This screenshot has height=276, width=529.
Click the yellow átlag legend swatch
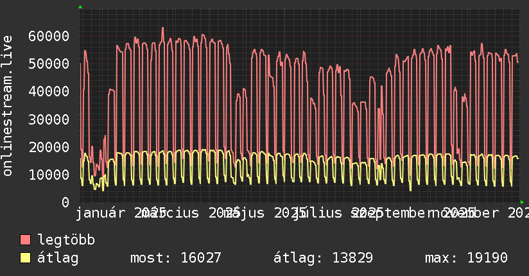26,258
